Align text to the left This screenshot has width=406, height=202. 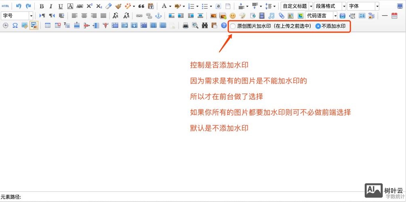[75, 16]
